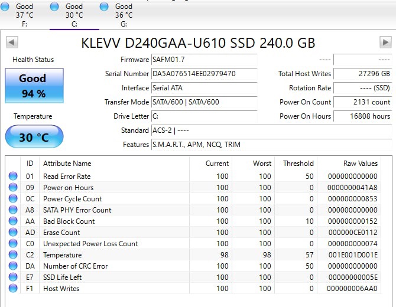The image size is (396, 307).
Task: Click the Interface field Serial ATA
Action: coord(204,88)
